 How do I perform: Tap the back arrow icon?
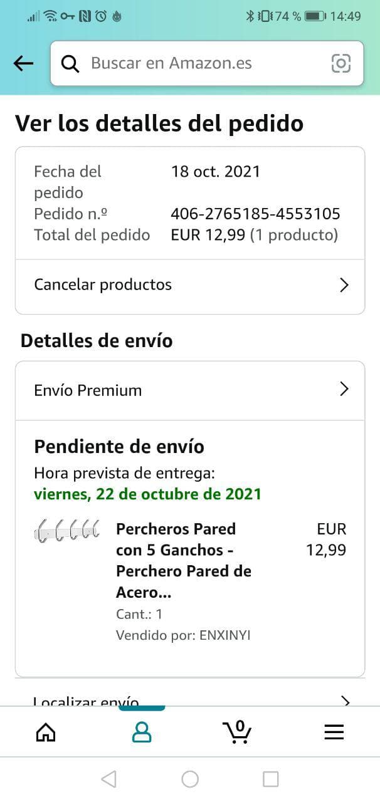pyautogui.click(x=23, y=63)
